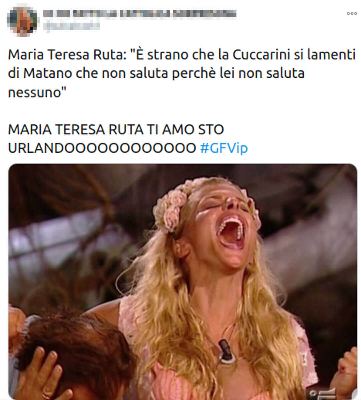361x400 pixels.
Task: Click the word "URLANDOOOOOOOOOOOO" in tweet
Action: click(x=102, y=148)
